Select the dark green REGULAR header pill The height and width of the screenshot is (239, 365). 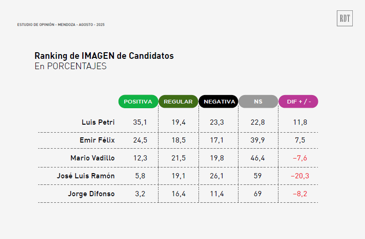coord(178,102)
